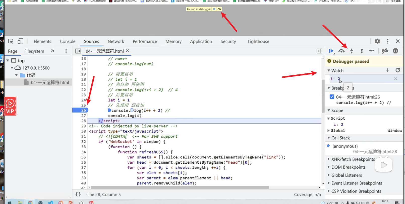Open DevTools settings gear
The height and width of the screenshot is (204, 405).
click(x=377, y=41)
